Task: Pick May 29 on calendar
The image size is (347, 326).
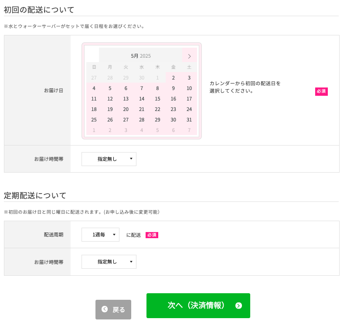Action: 157,120
